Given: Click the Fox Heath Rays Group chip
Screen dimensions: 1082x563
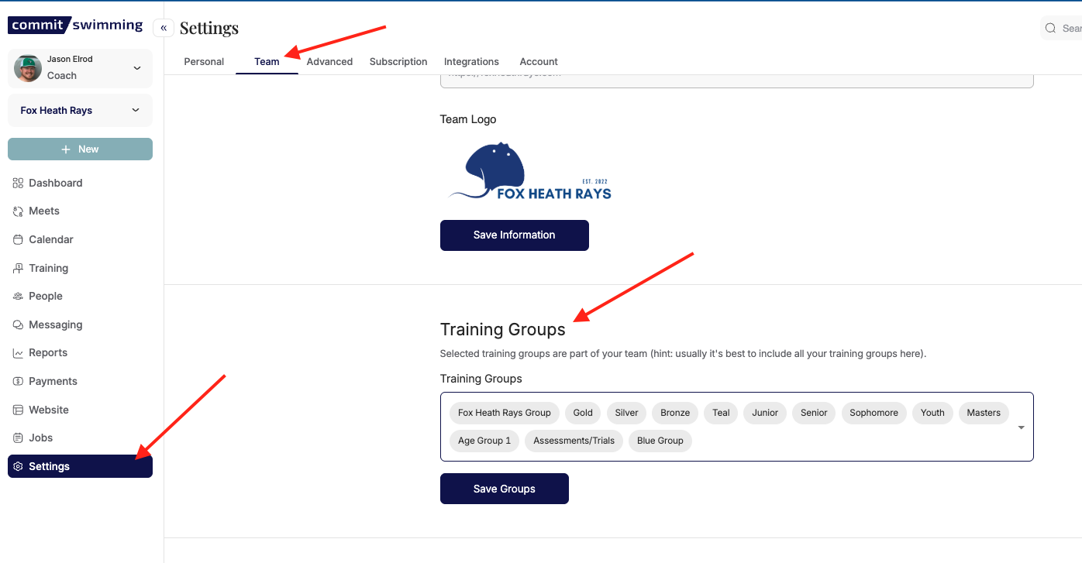Looking at the screenshot, I should point(505,413).
